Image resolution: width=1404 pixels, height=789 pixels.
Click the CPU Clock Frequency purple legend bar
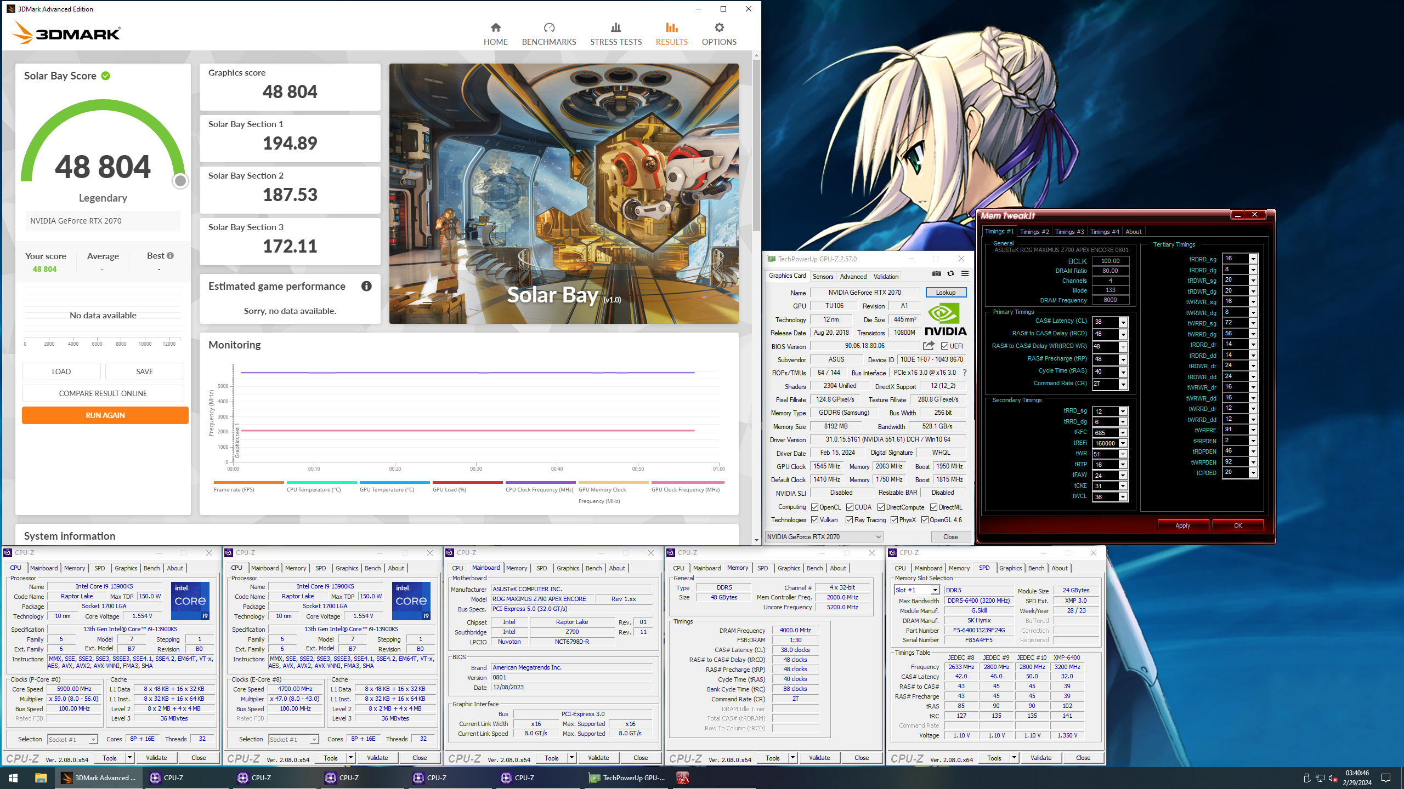(541, 483)
